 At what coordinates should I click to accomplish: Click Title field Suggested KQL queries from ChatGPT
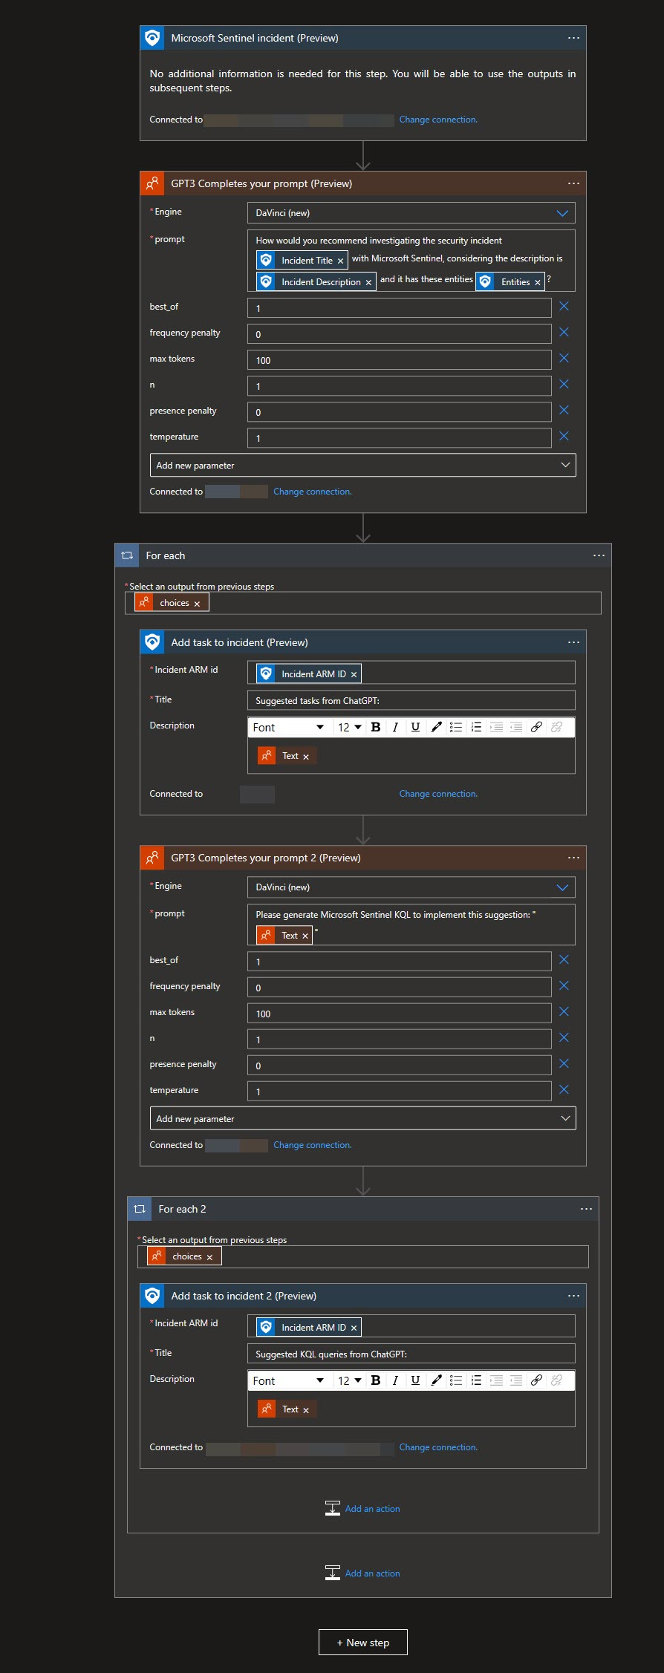pos(411,1354)
